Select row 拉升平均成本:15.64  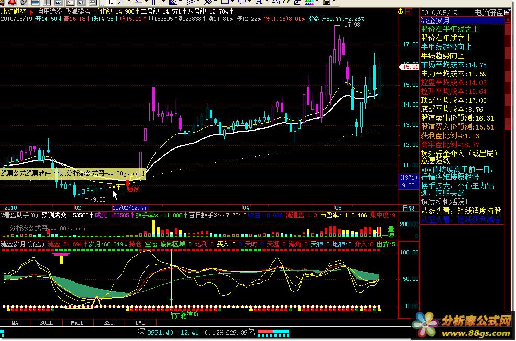[453, 91]
